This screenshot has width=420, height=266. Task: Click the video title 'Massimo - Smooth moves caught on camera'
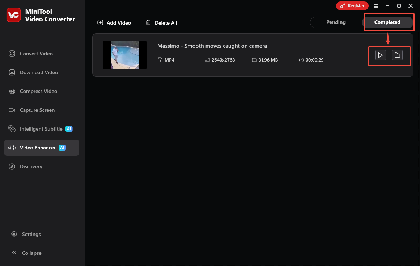[212, 46]
